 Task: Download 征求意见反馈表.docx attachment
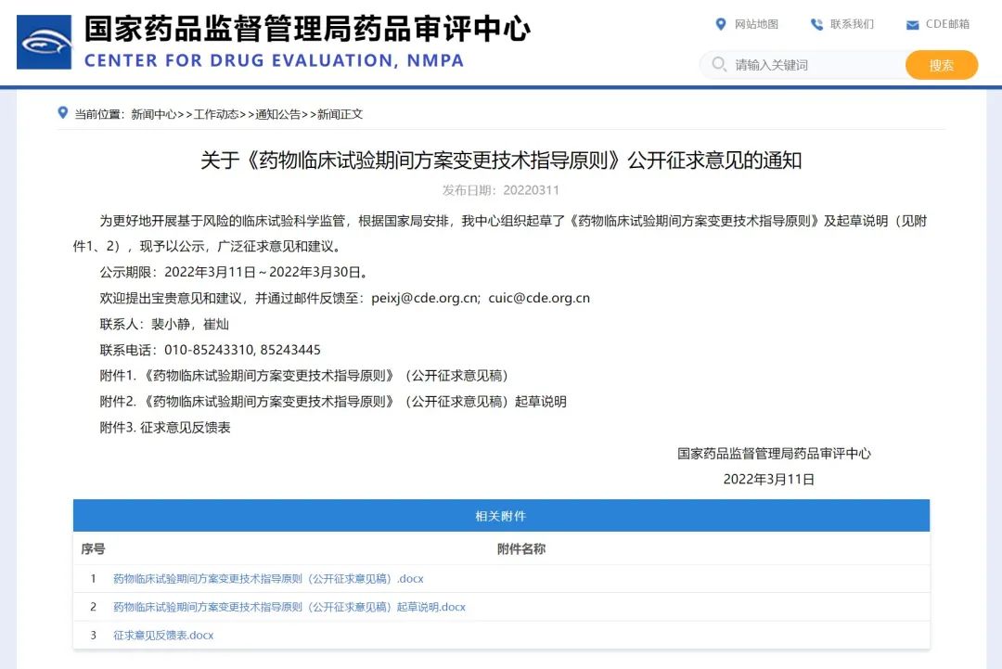163,636
